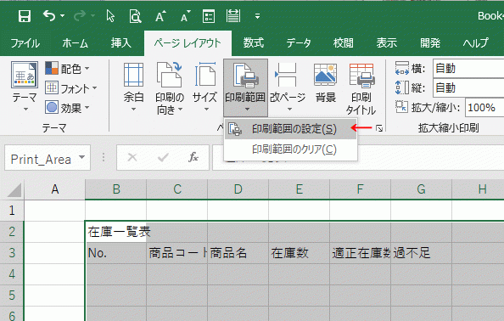504x321 pixels.
Task: Choose 印刷範囲の設定(S) from the menu
Action: click(x=290, y=129)
